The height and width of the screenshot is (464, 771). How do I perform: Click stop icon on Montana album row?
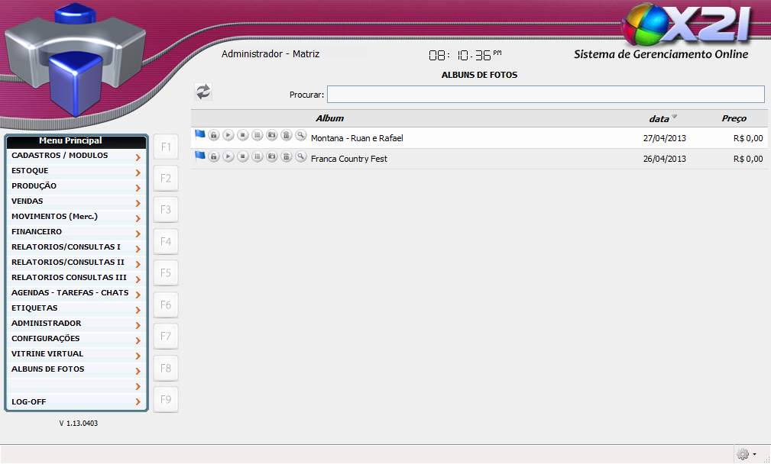point(243,135)
